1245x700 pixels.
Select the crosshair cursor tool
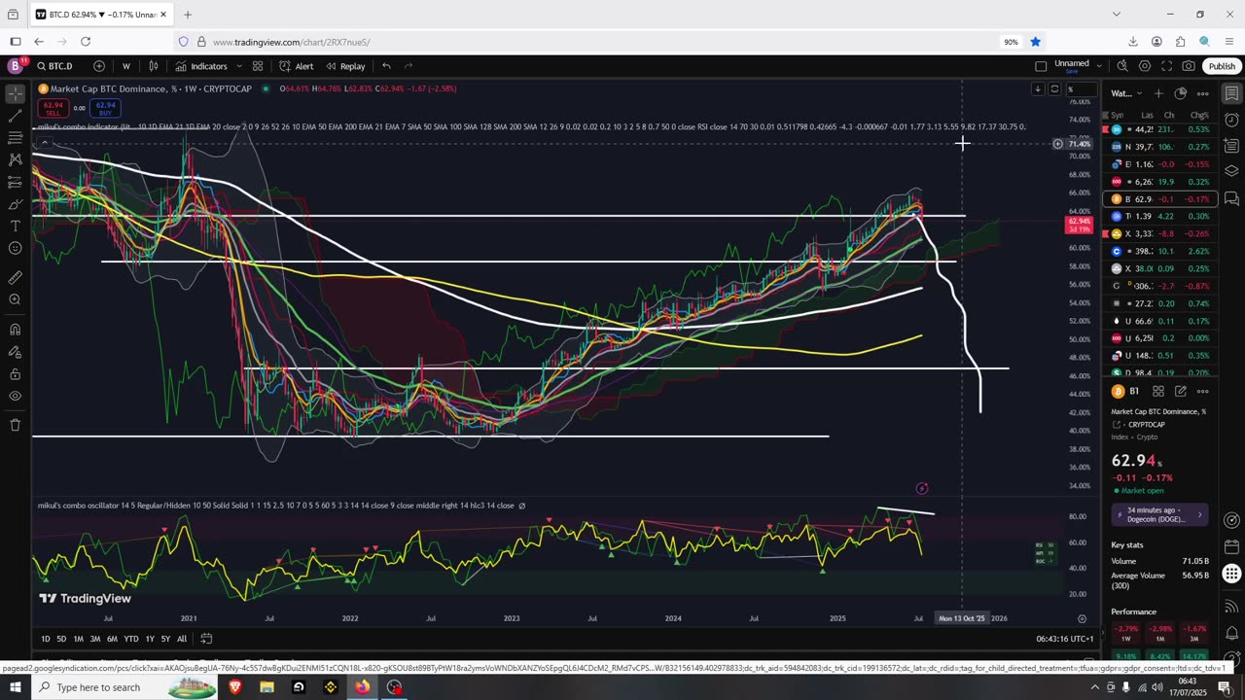(15, 94)
